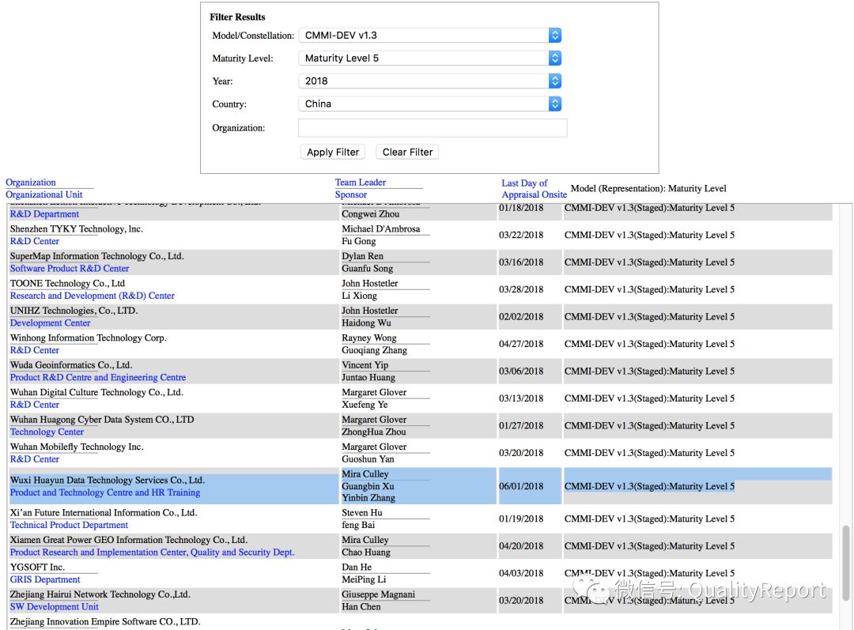
Task: Open UNIHZ Development Center link
Action: point(50,323)
